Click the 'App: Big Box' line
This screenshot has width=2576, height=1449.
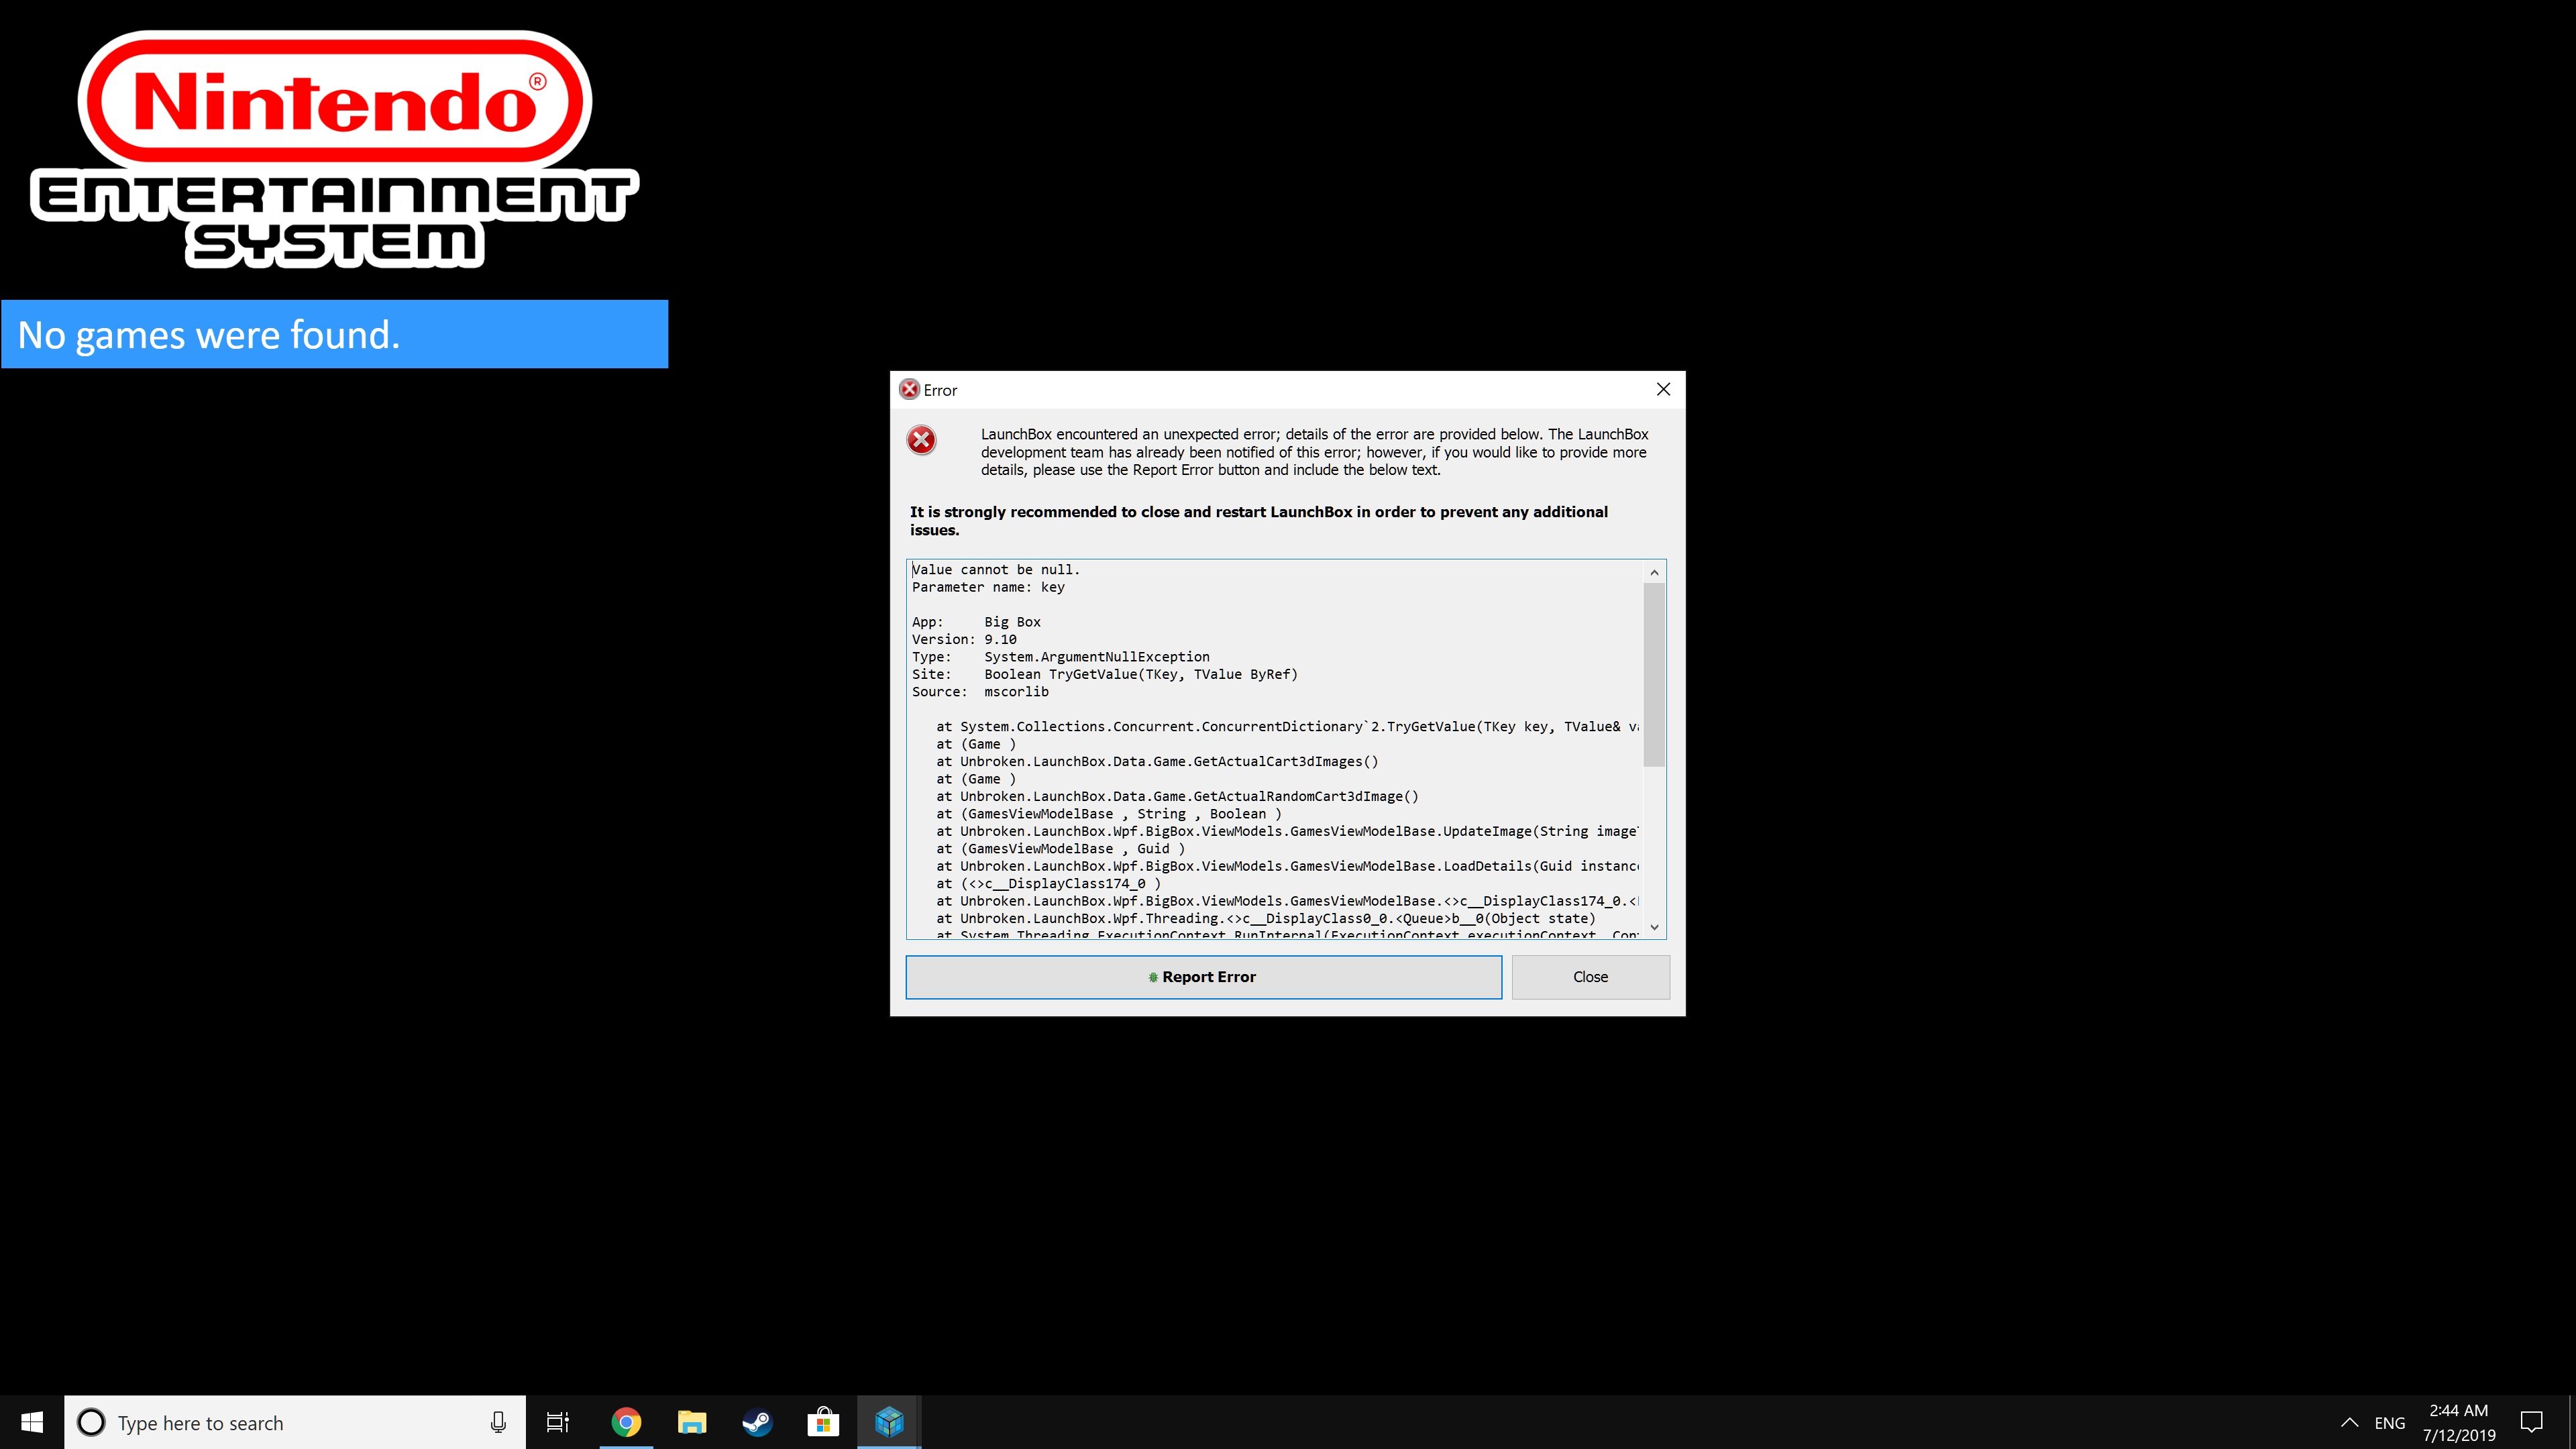976,622
